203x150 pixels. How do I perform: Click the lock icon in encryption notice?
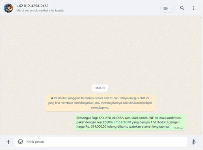coord(52,98)
